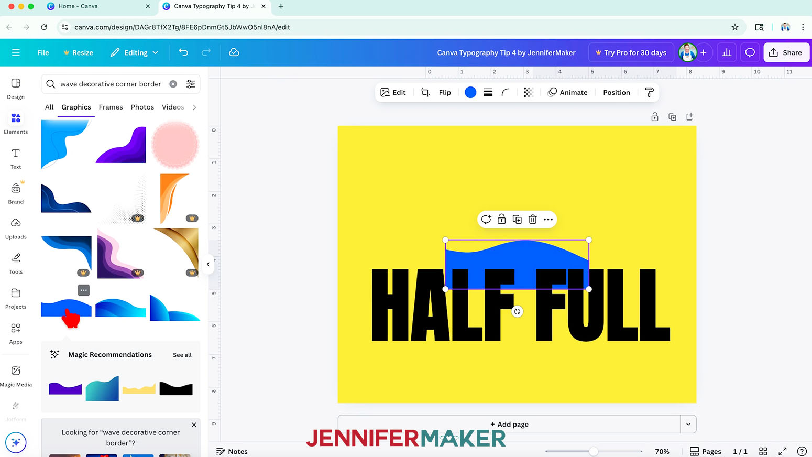Open the 70% zoom level menu
This screenshot has width=812, height=457.
click(662, 451)
